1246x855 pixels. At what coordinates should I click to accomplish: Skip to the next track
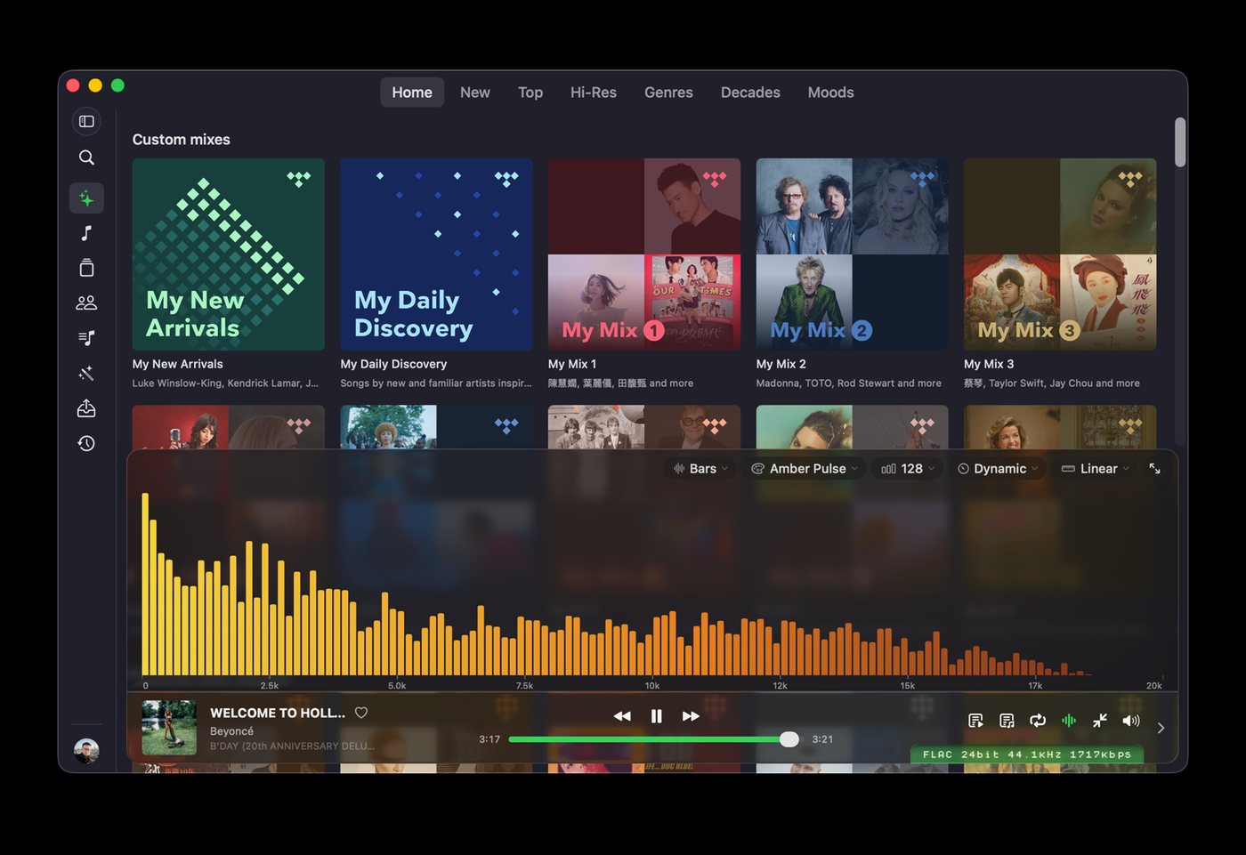691,716
